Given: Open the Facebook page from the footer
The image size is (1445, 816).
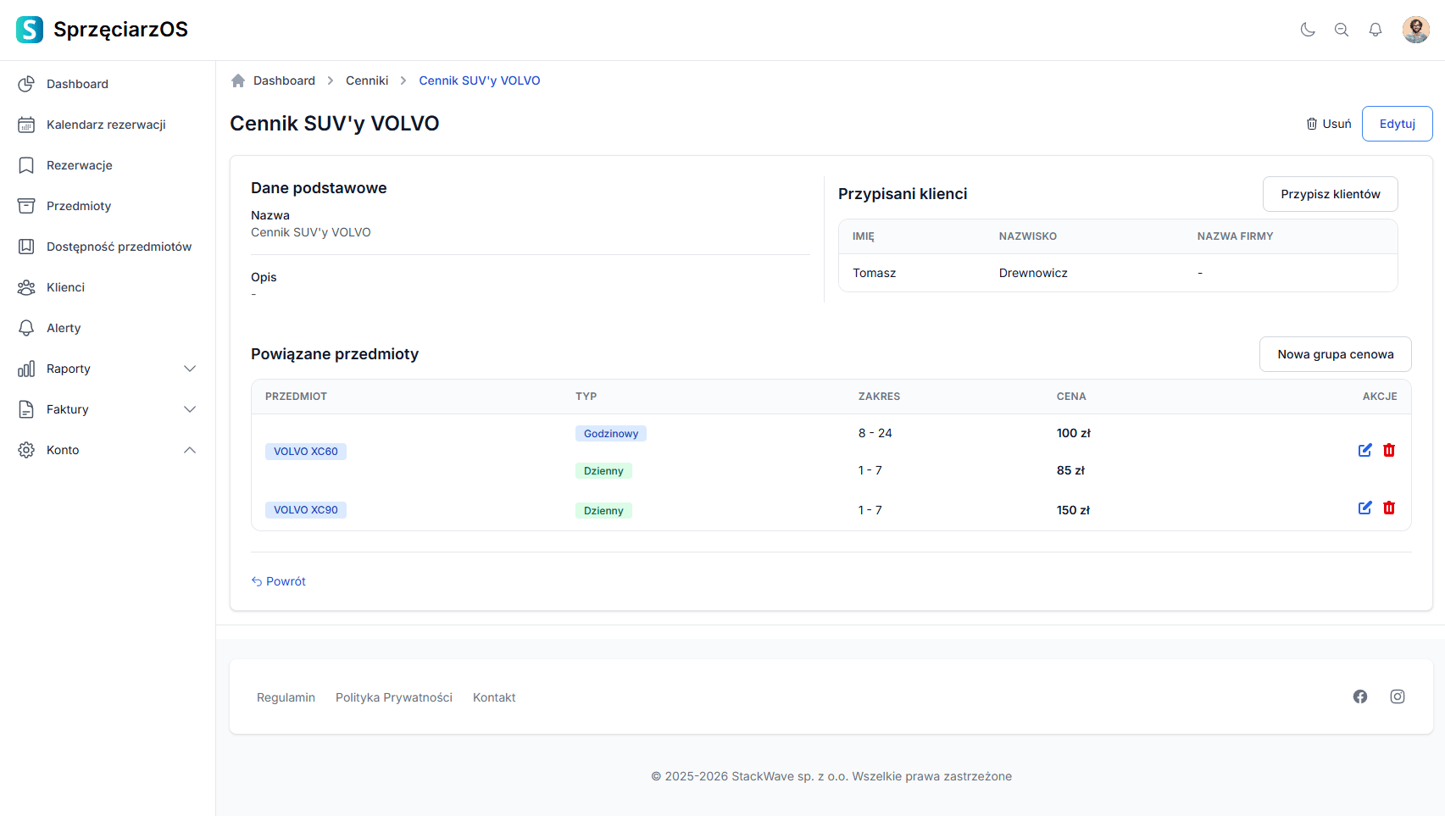Looking at the screenshot, I should point(1360,697).
